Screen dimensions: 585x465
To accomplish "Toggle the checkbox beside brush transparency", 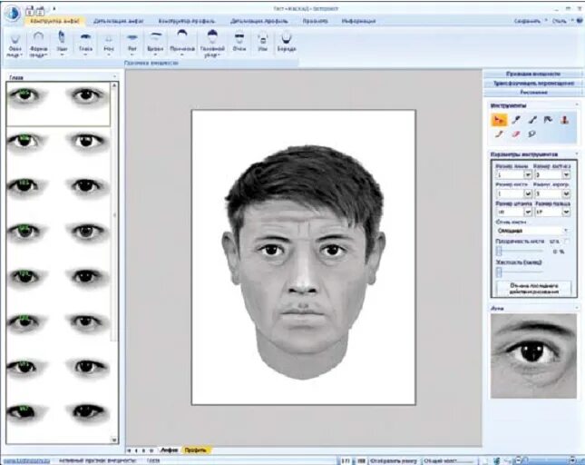I will click(x=567, y=242).
